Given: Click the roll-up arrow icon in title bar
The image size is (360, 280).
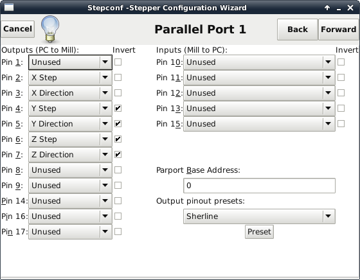Looking at the screenshot, I should click(327, 8).
